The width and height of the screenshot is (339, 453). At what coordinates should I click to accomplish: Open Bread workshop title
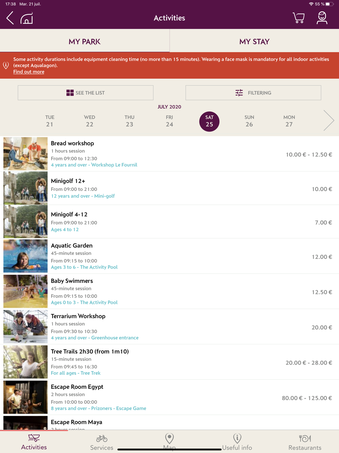[x=73, y=143]
